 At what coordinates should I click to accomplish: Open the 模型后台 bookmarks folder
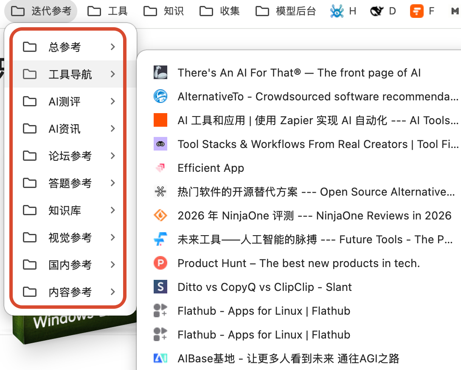click(x=286, y=11)
